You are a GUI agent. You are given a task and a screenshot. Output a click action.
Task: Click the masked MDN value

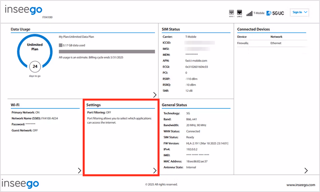191,54
